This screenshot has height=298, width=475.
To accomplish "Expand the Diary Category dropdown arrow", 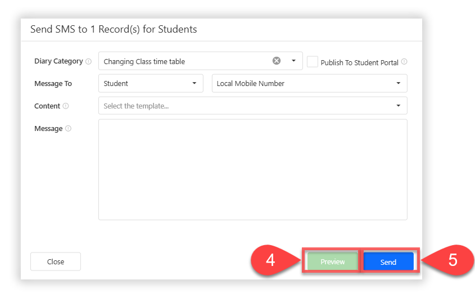I will click(x=293, y=61).
